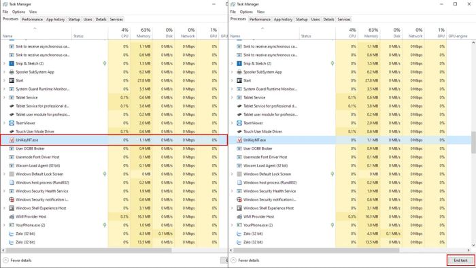Click the vertical scrollbar thumb in right window
476x268 pixels.
point(473,142)
